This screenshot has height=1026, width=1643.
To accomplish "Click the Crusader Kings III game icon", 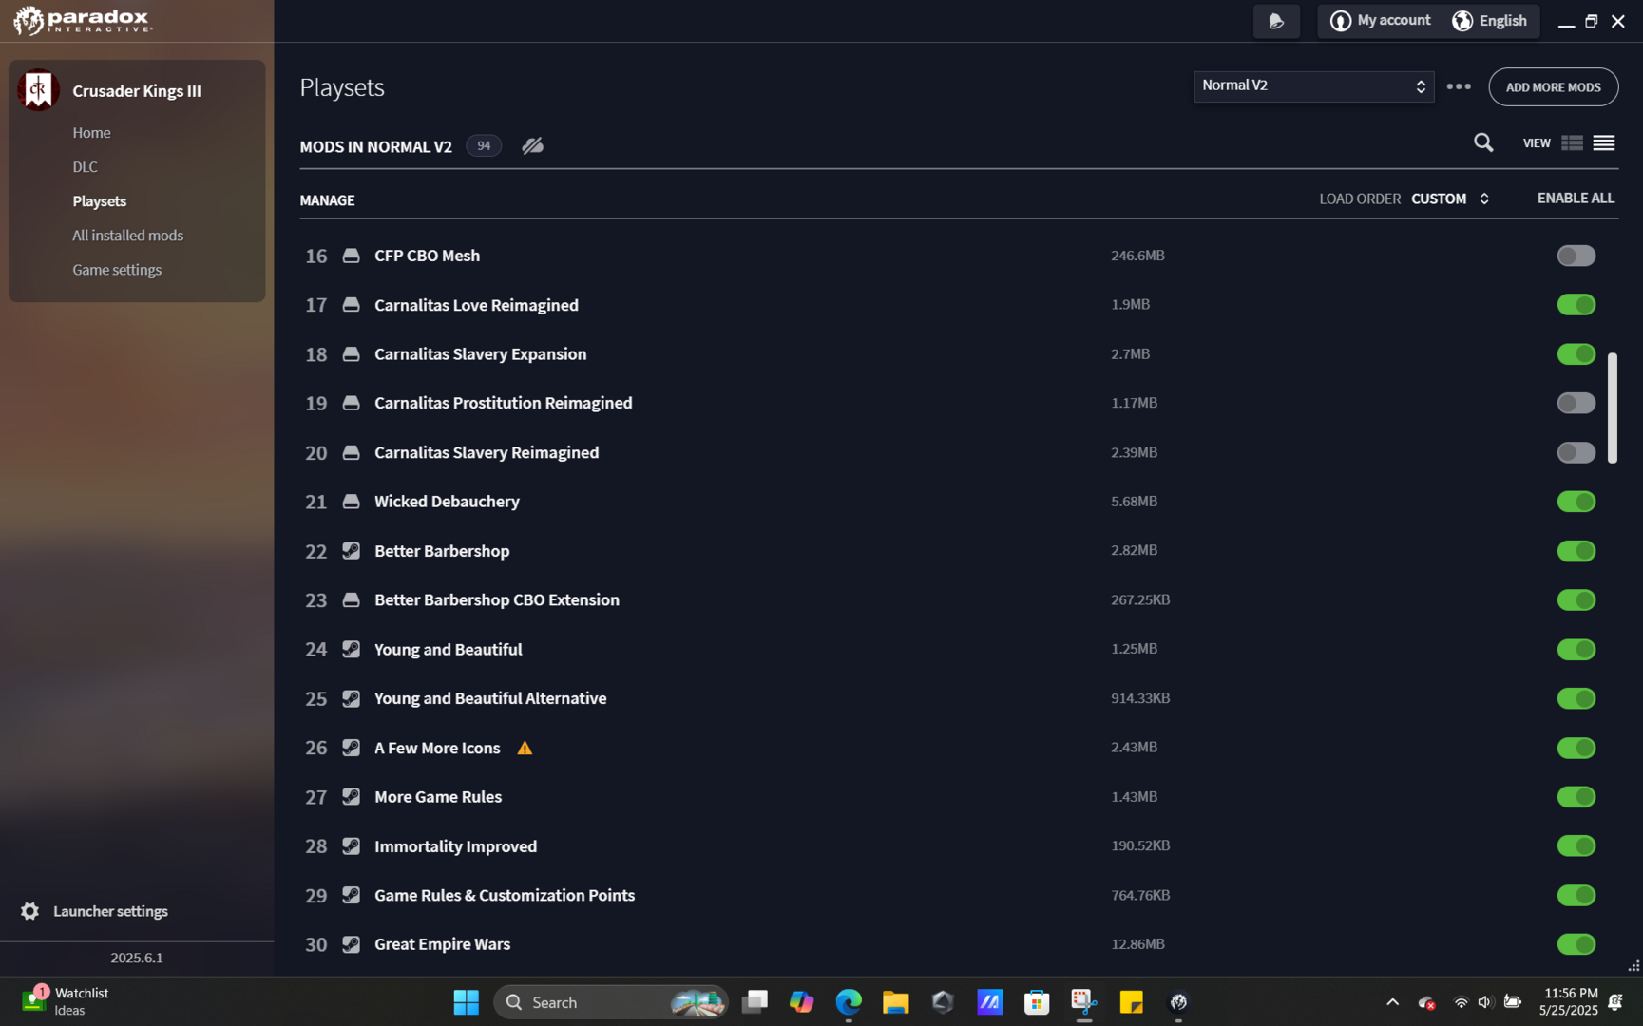I will (38, 90).
